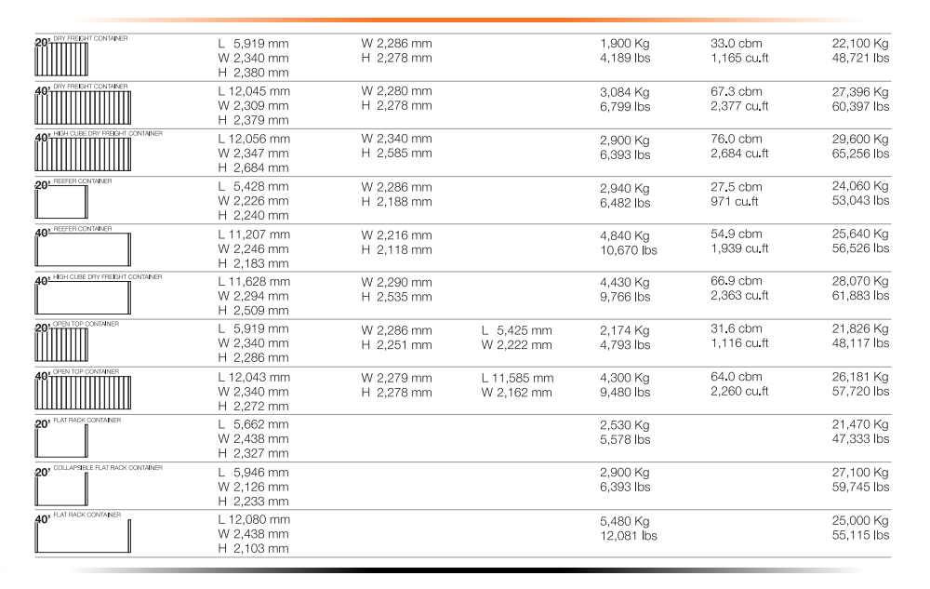Click the "H 2,251 mm" door height
This screenshot has width=930, height=589.
coord(397,345)
